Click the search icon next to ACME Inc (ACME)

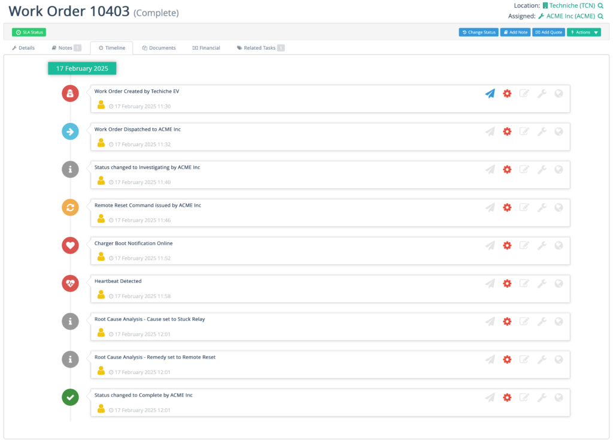[600, 16]
